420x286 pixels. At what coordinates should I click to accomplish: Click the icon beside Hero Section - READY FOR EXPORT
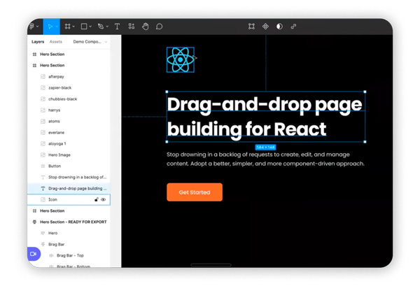click(34, 222)
